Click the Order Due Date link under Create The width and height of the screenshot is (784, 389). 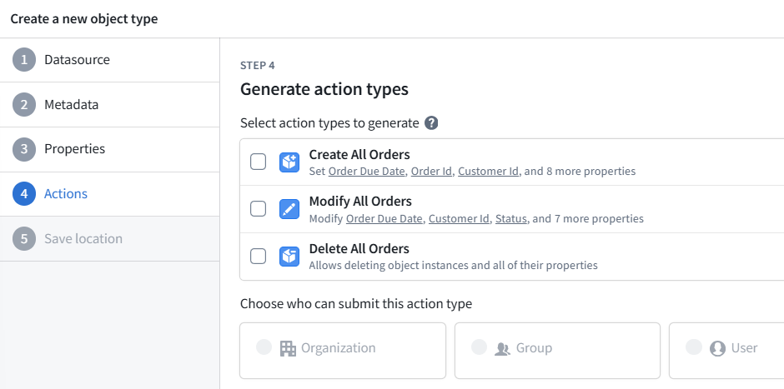(366, 172)
